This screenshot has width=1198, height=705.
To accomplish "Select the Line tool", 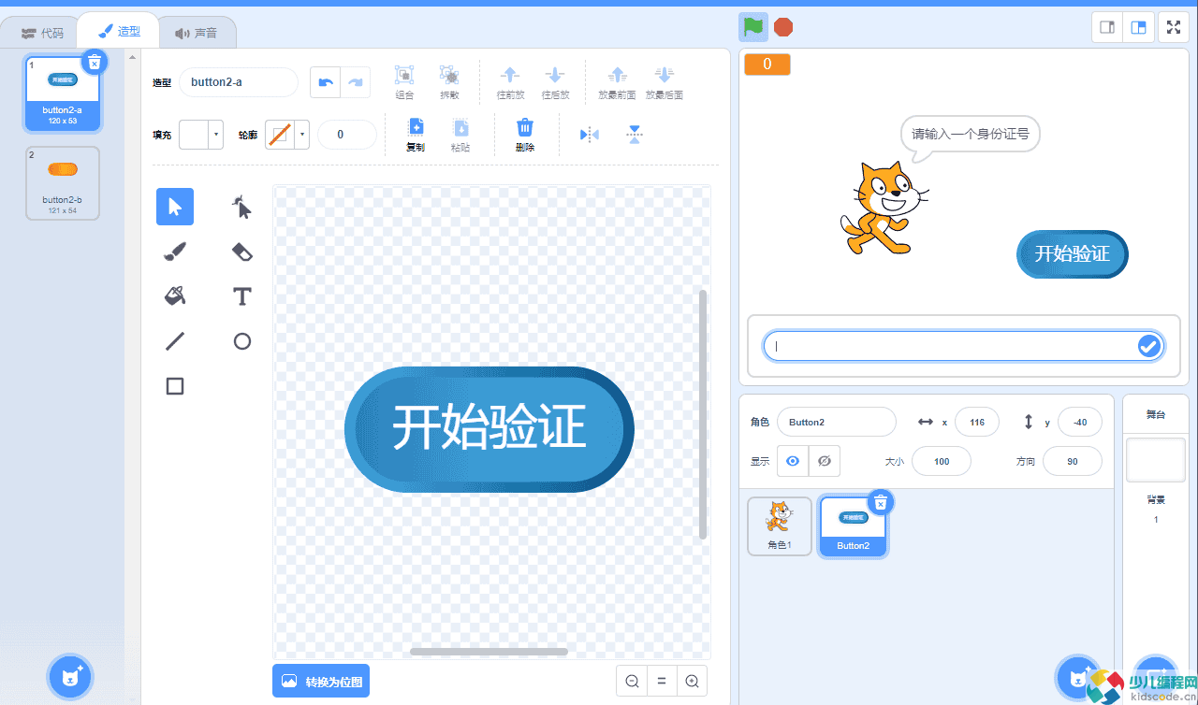I will pos(174,341).
